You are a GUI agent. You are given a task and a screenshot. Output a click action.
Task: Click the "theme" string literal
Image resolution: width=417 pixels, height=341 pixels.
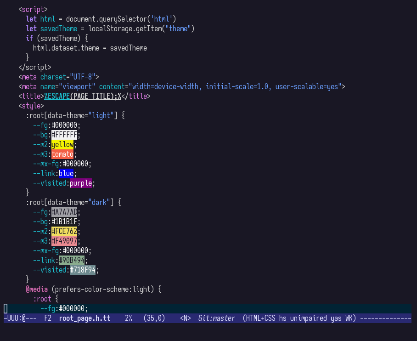click(178, 29)
